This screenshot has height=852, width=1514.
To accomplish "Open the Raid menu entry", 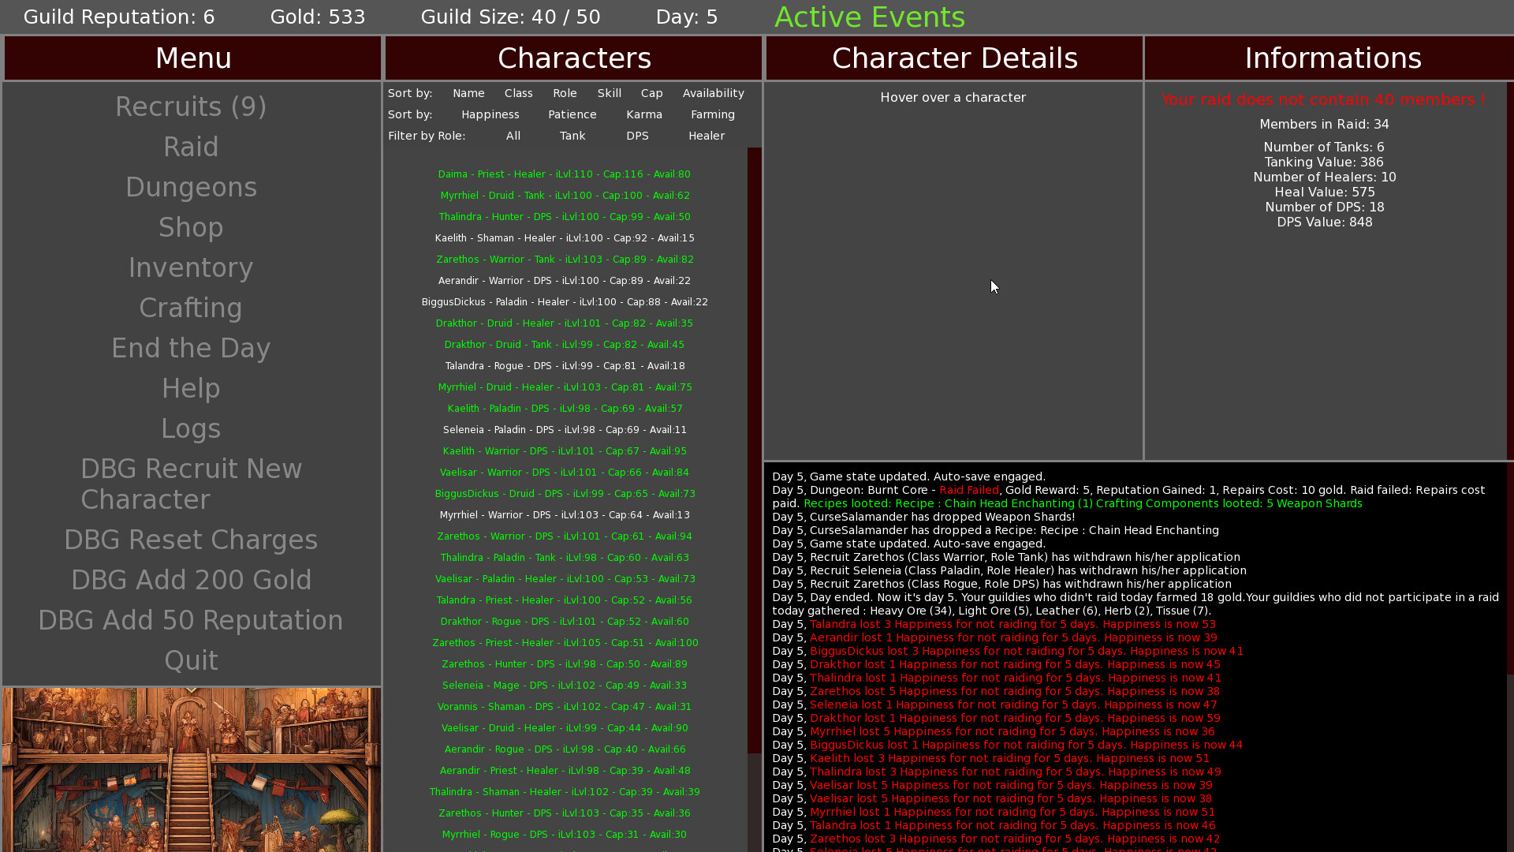I will click(x=191, y=147).
